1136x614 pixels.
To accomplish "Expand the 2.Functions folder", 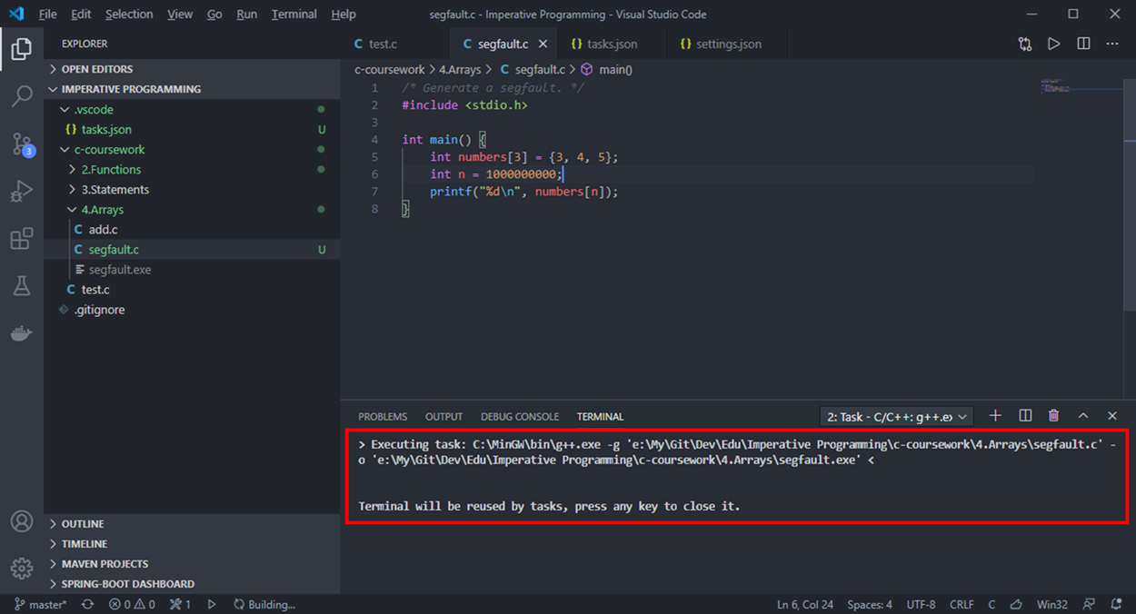I will (192, 169).
